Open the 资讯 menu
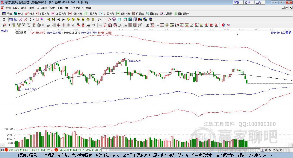 pos(24,8)
